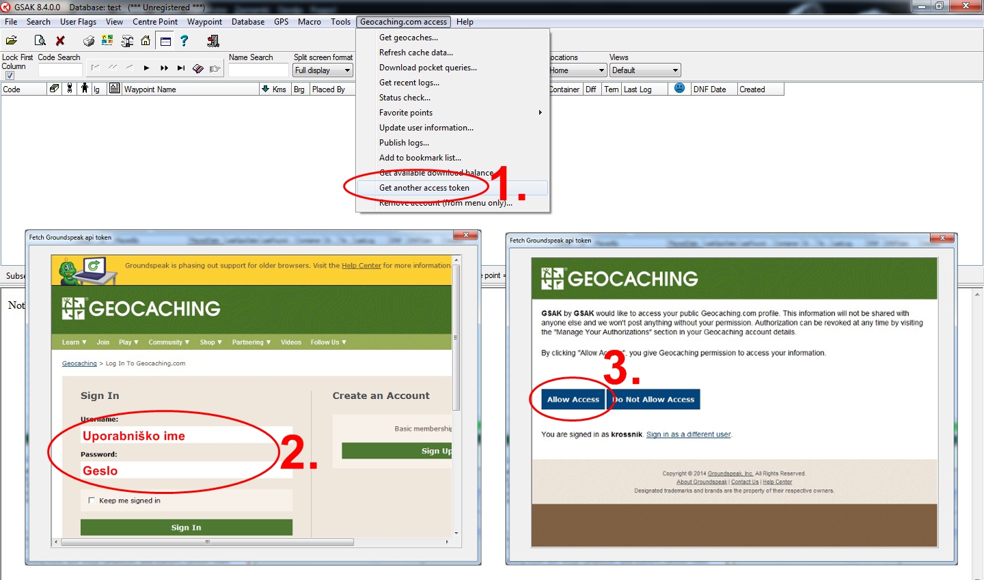Screen dimensions: 984x580
Task: Click the search magnifier toolbar icon
Action: tap(40, 41)
